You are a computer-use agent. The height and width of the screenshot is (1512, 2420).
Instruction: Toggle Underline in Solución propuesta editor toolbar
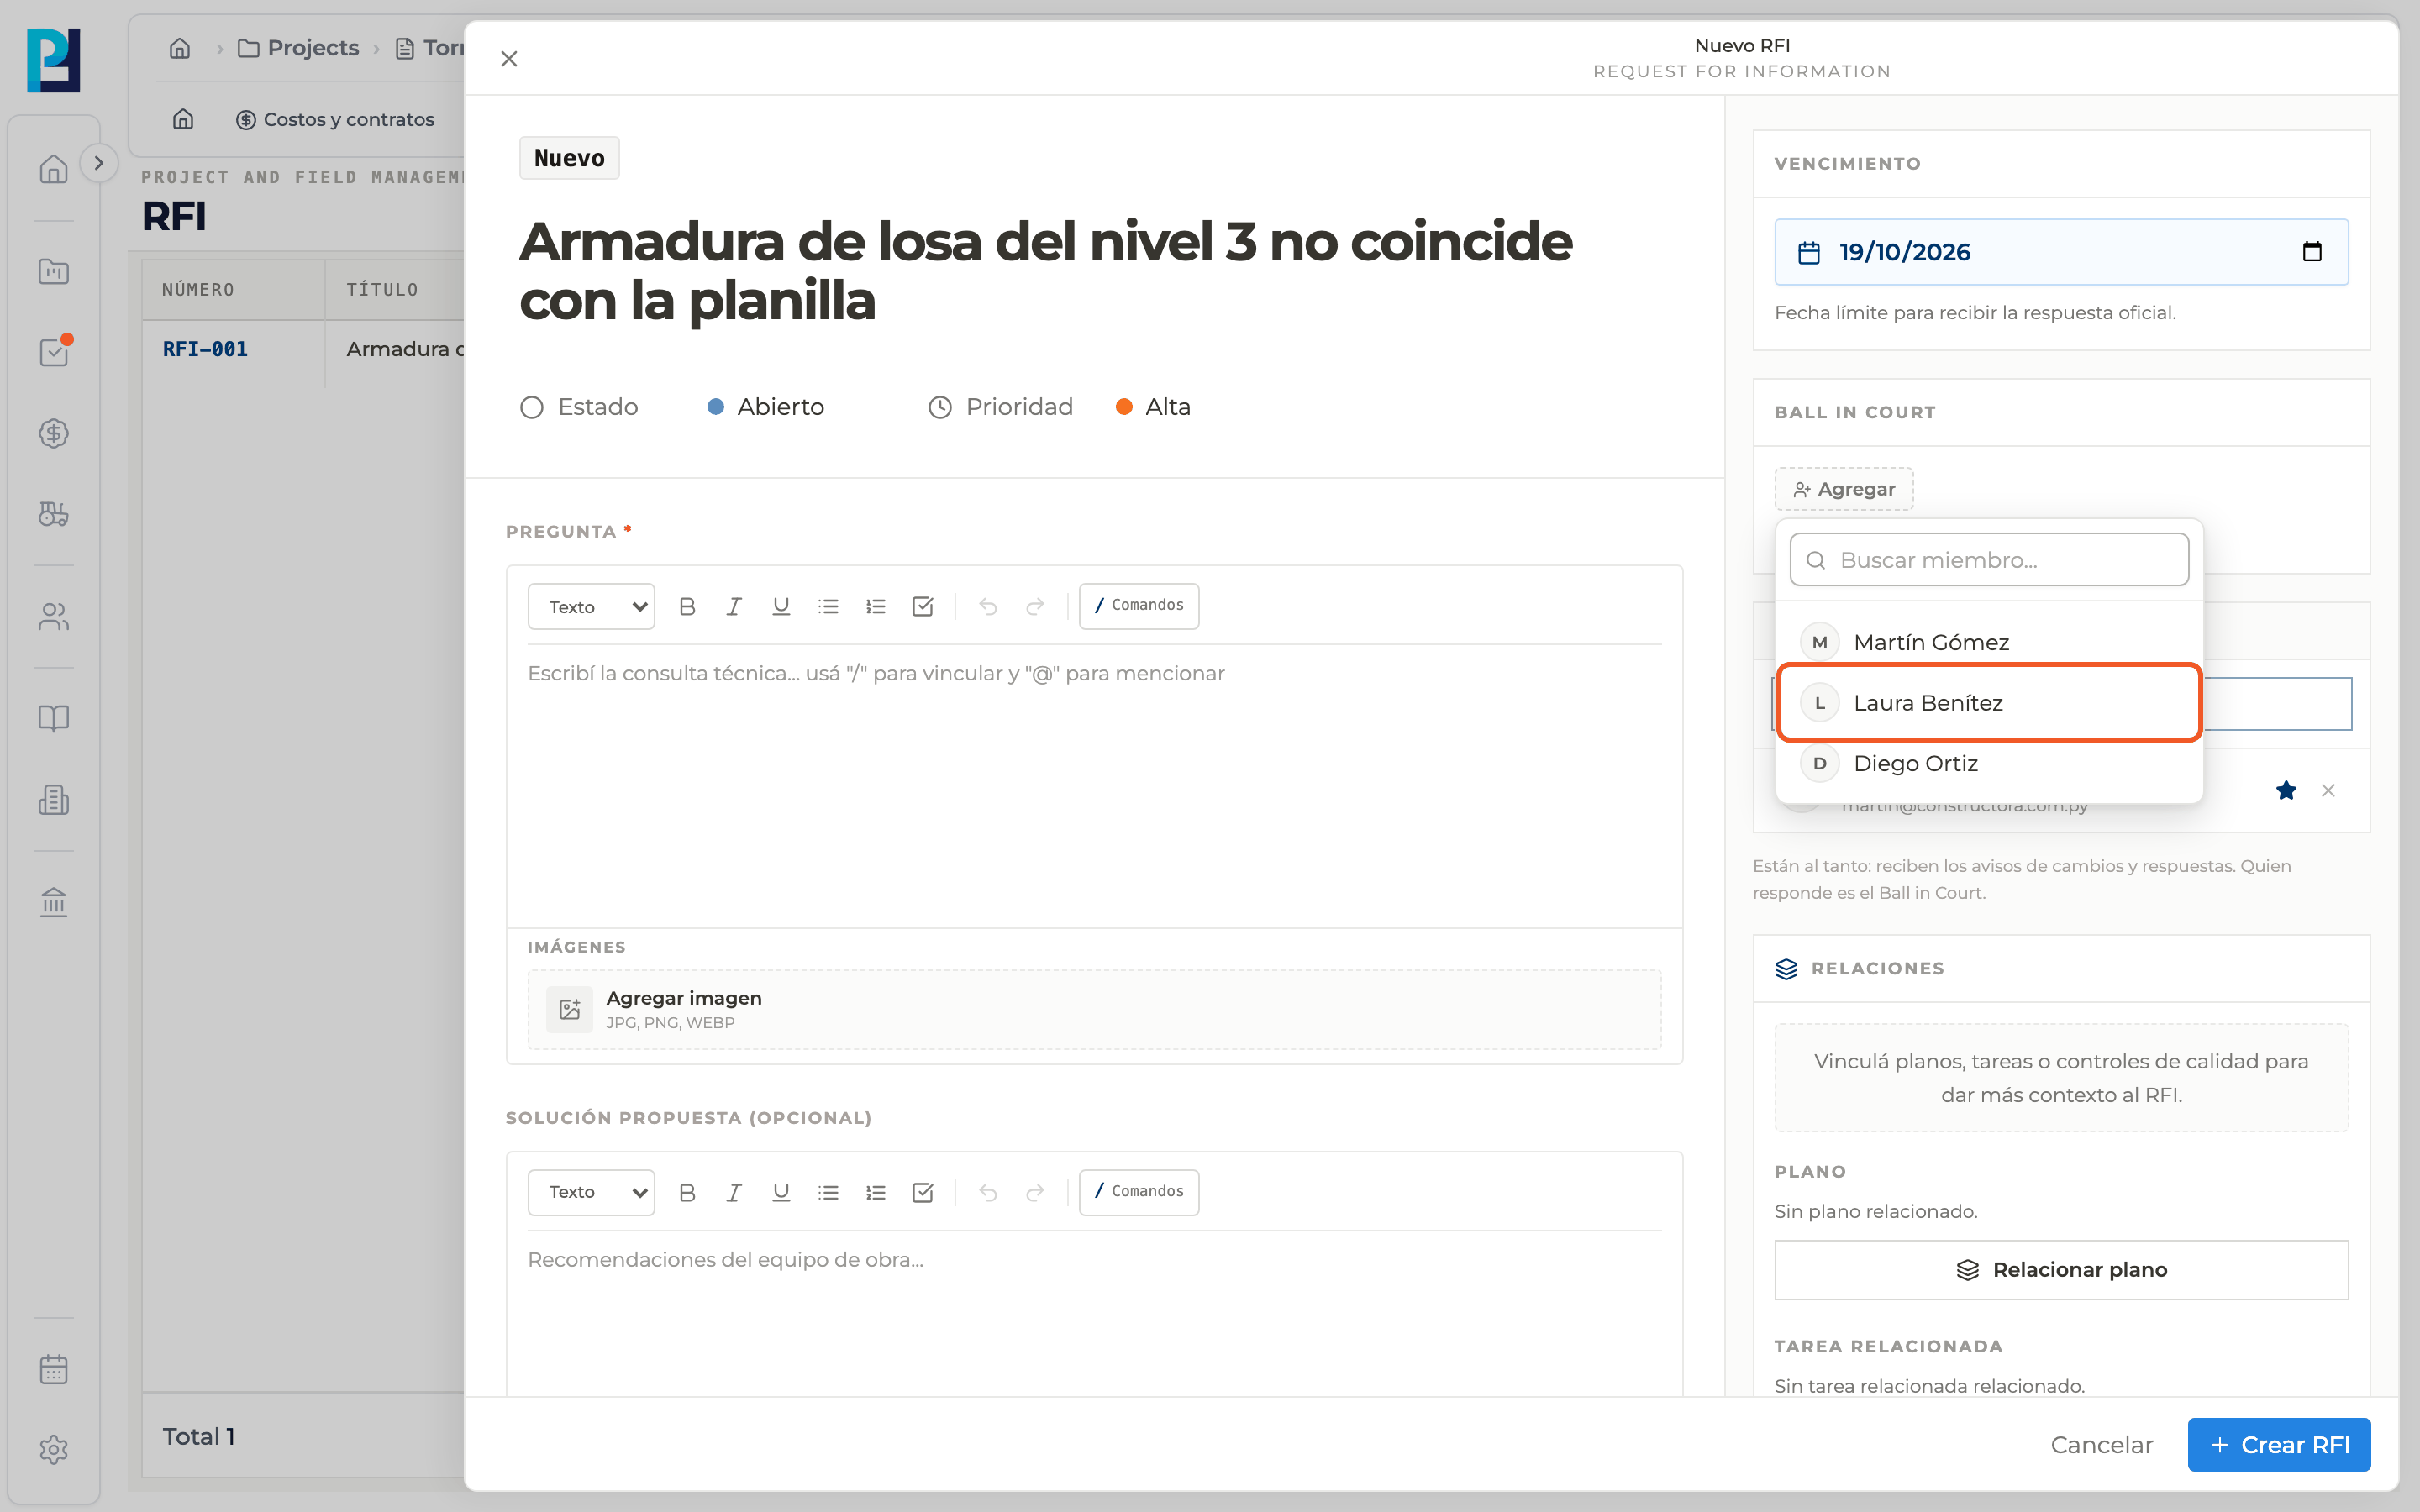[x=781, y=1192]
